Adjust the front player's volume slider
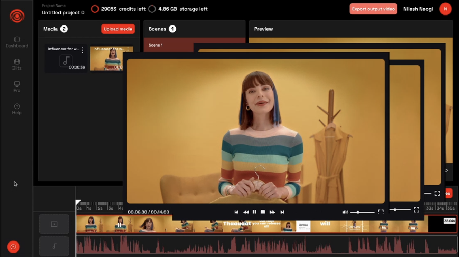Screen dimensions: 459x257 [x=362, y=212]
